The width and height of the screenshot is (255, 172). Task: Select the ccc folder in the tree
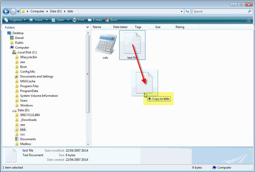coord(20,134)
